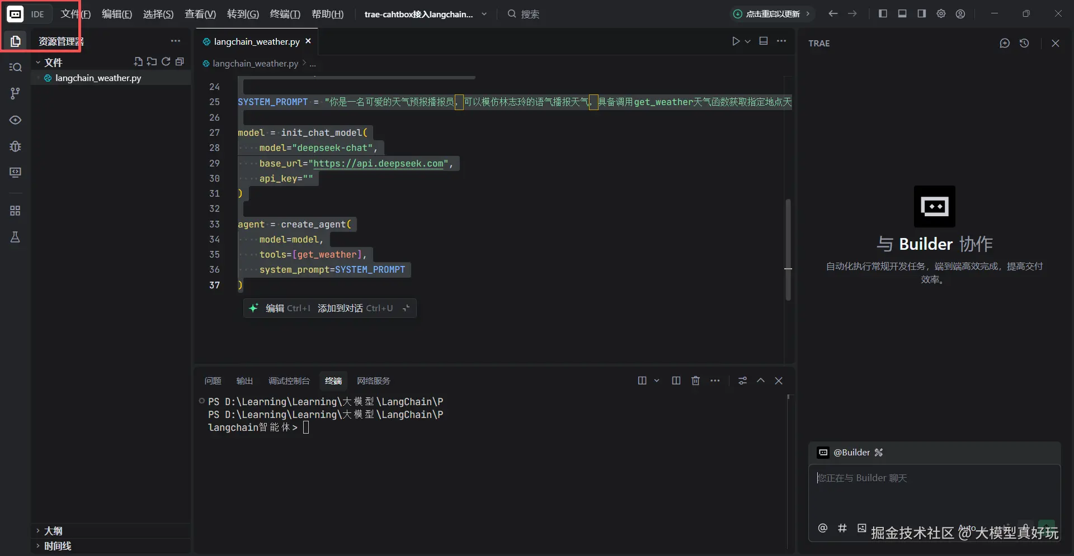The width and height of the screenshot is (1074, 556).
Task: Open the Extensions grid icon in sidebar
Action: pyautogui.click(x=16, y=211)
